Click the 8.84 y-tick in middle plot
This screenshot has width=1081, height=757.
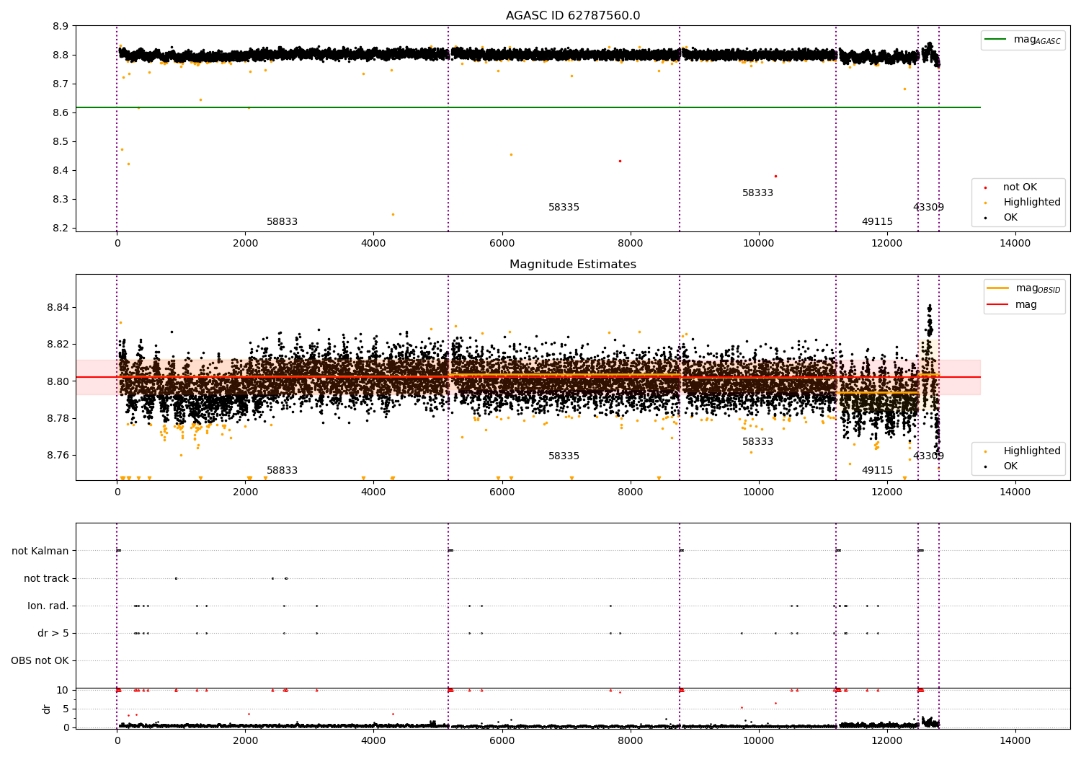[58, 308]
